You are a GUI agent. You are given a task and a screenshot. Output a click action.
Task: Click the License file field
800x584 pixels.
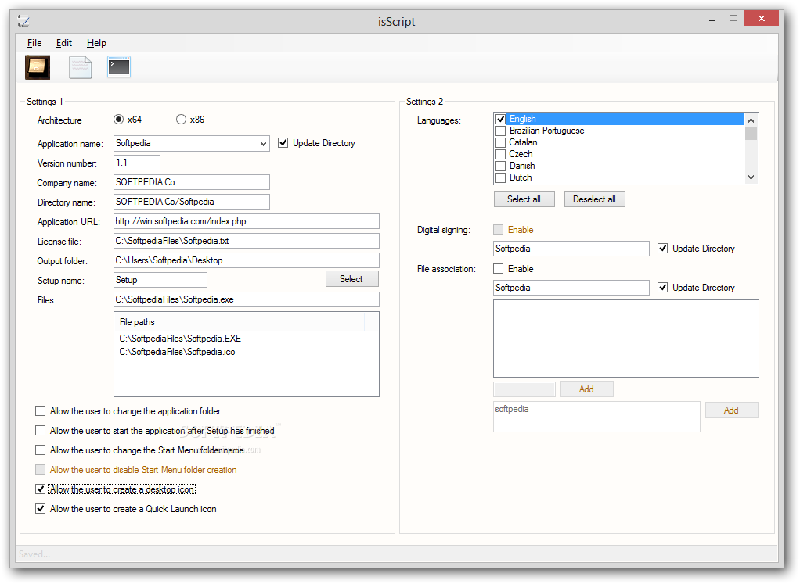pos(247,241)
